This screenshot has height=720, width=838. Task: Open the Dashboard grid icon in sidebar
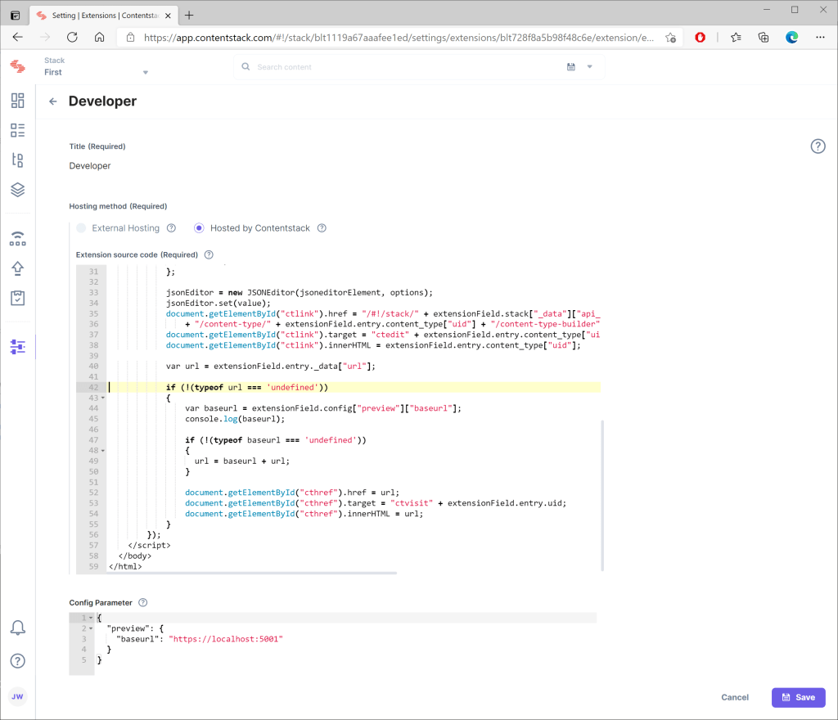[18, 101]
